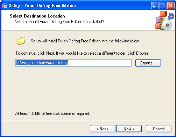Open the Browse... folder dialog
177x138 pixels.
pyautogui.click(x=148, y=63)
